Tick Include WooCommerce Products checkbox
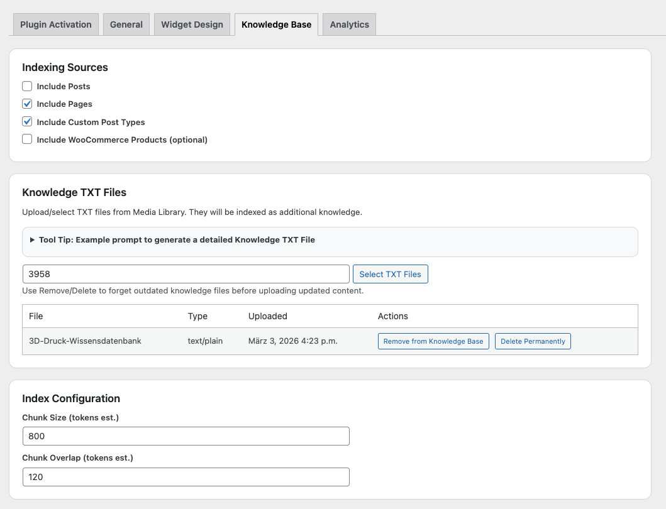 point(27,140)
